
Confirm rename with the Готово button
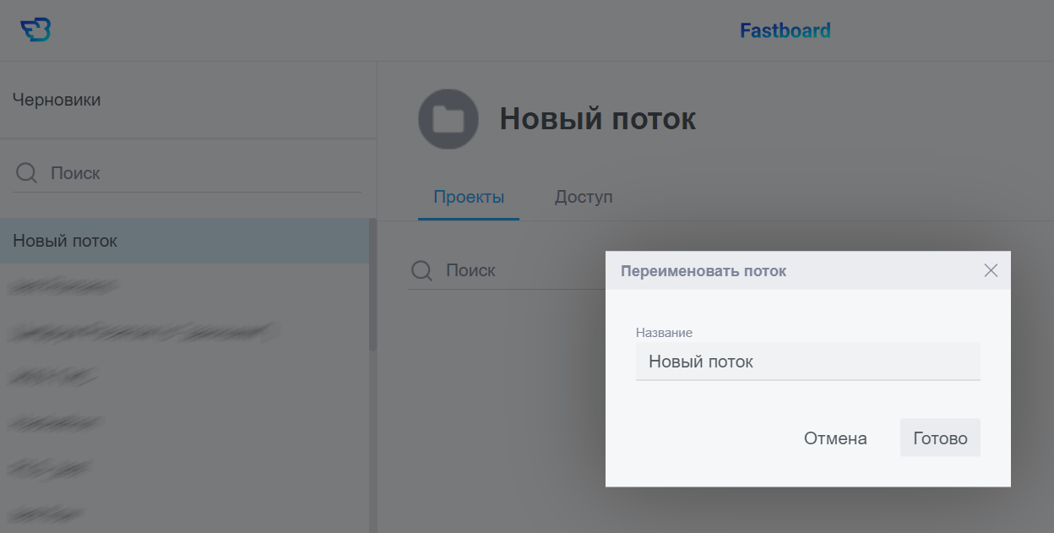tap(939, 438)
